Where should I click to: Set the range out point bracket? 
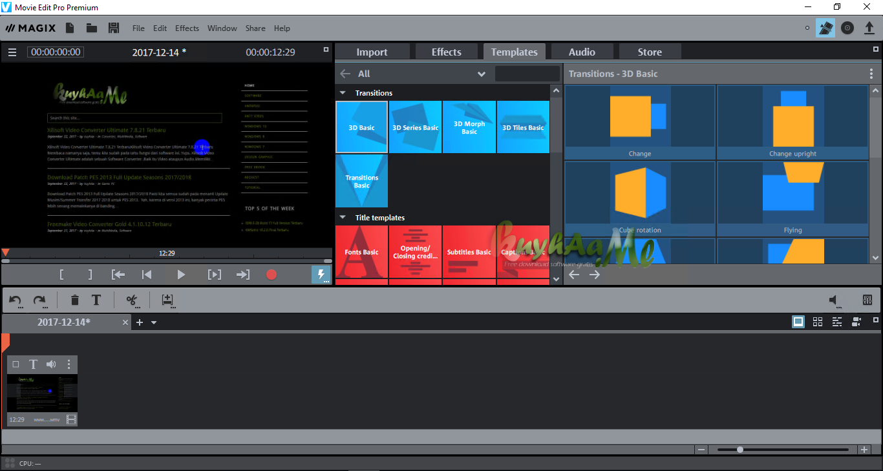tap(90, 275)
